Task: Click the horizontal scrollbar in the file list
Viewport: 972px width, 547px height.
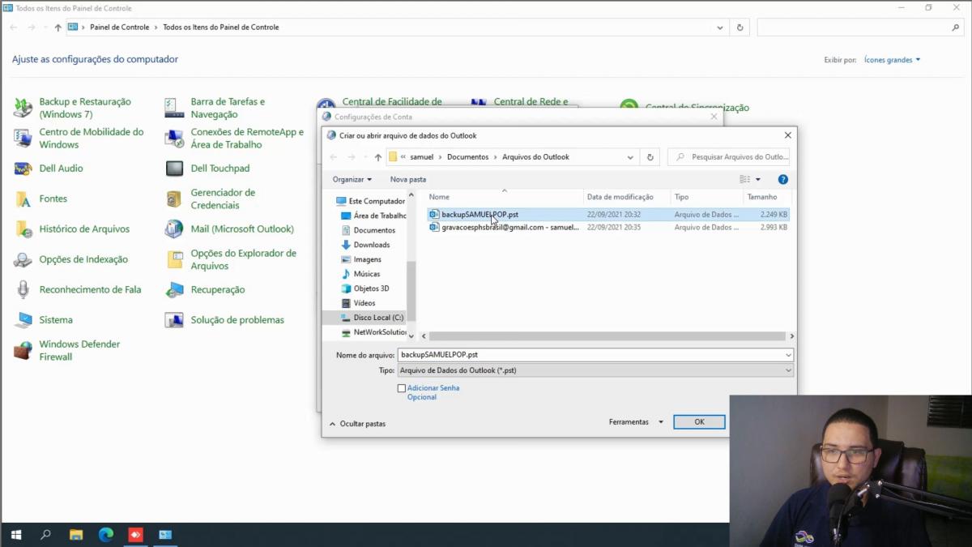Action: (607, 336)
